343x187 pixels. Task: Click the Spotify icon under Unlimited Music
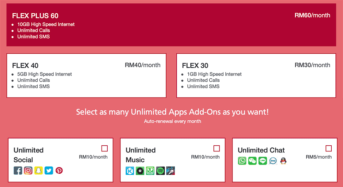tap(160, 171)
